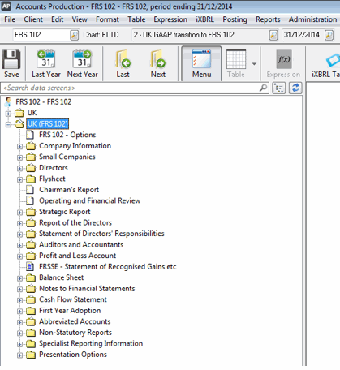Open the Table dropdown arrow

pos(254,64)
